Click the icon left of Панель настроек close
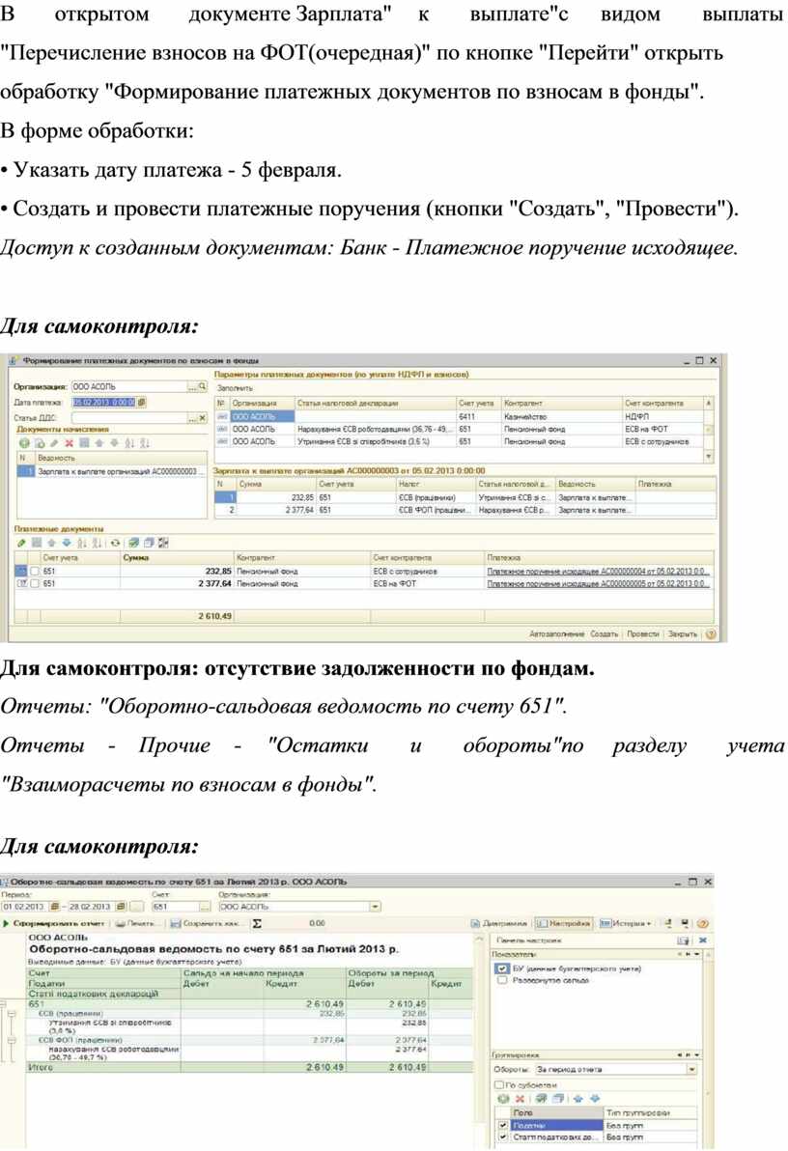This screenshot has width=788, height=1151. point(682,940)
